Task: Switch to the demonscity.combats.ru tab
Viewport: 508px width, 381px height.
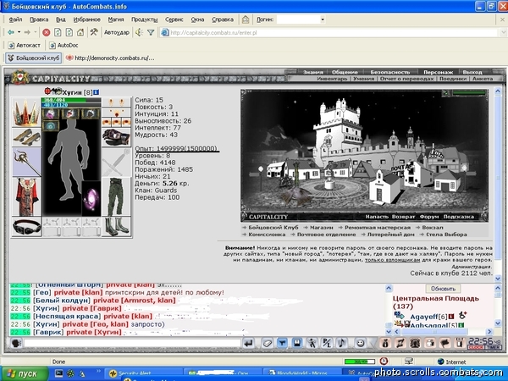Action: (110, 58)
